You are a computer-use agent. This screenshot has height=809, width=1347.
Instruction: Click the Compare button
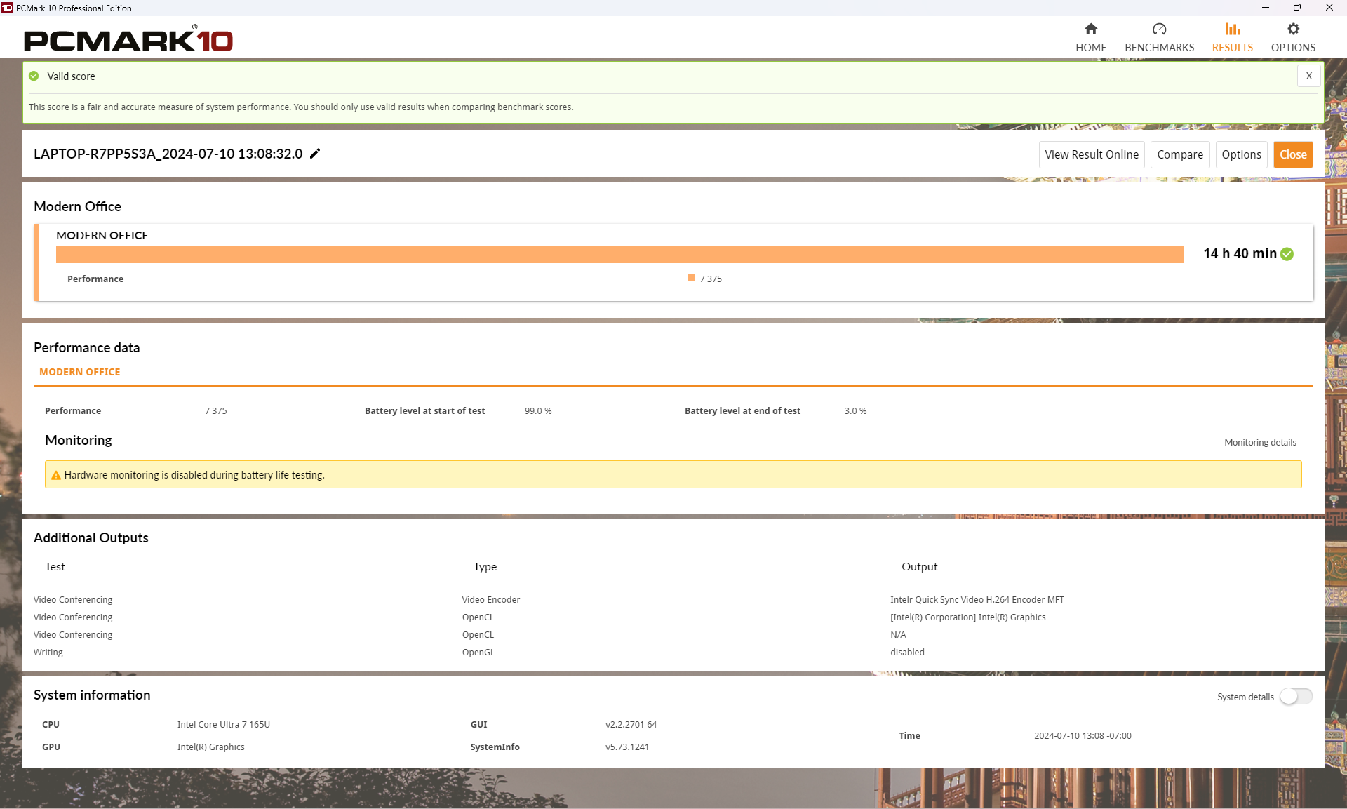pyautogui.click(x=1179, y=154)
